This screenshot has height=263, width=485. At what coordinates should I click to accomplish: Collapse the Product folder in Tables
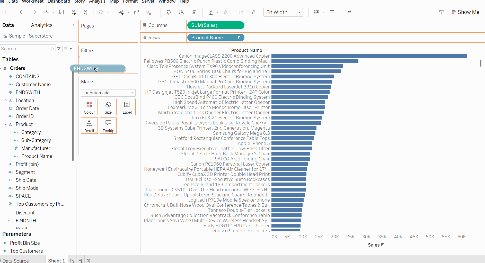pyautogui.click(x=6, y=124)
